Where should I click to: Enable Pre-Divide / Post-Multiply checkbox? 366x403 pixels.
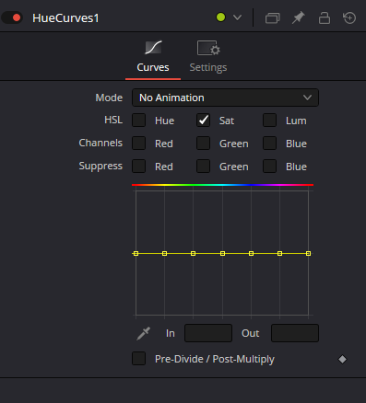[139, 359]
